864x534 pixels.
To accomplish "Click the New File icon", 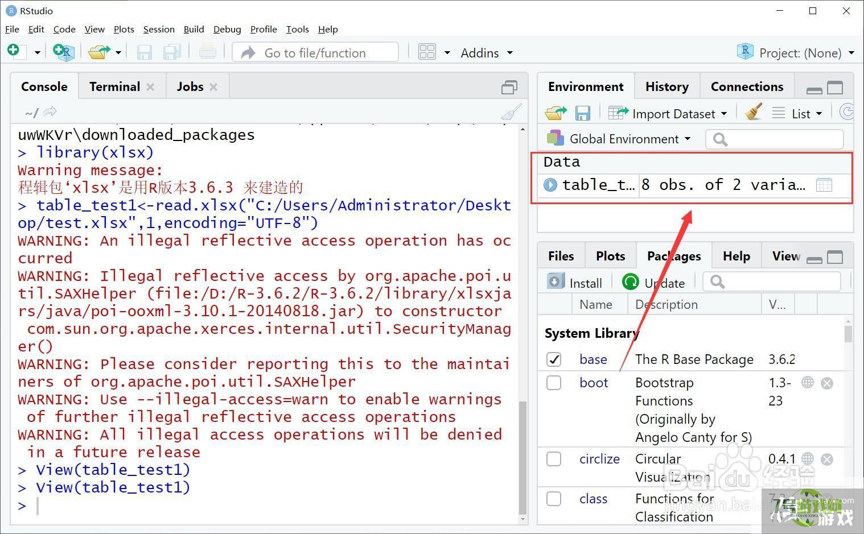I will tap(15, 52).
